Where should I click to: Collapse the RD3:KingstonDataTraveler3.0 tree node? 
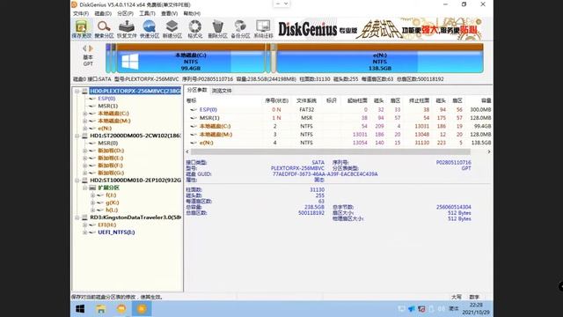point(77,217)
